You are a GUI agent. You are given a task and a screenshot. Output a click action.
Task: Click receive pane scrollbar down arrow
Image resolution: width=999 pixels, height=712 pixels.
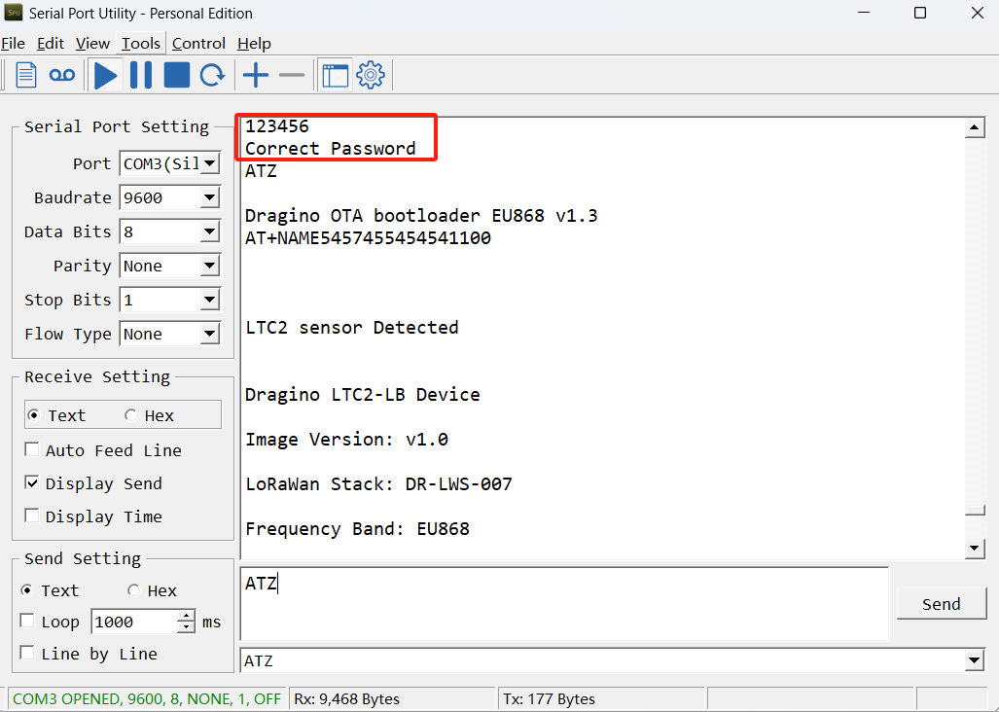tap(975, 549)
